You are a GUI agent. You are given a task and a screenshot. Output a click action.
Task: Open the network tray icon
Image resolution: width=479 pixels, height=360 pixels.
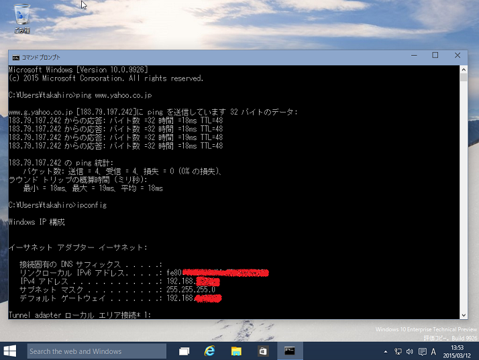click(x=398, y=352)
